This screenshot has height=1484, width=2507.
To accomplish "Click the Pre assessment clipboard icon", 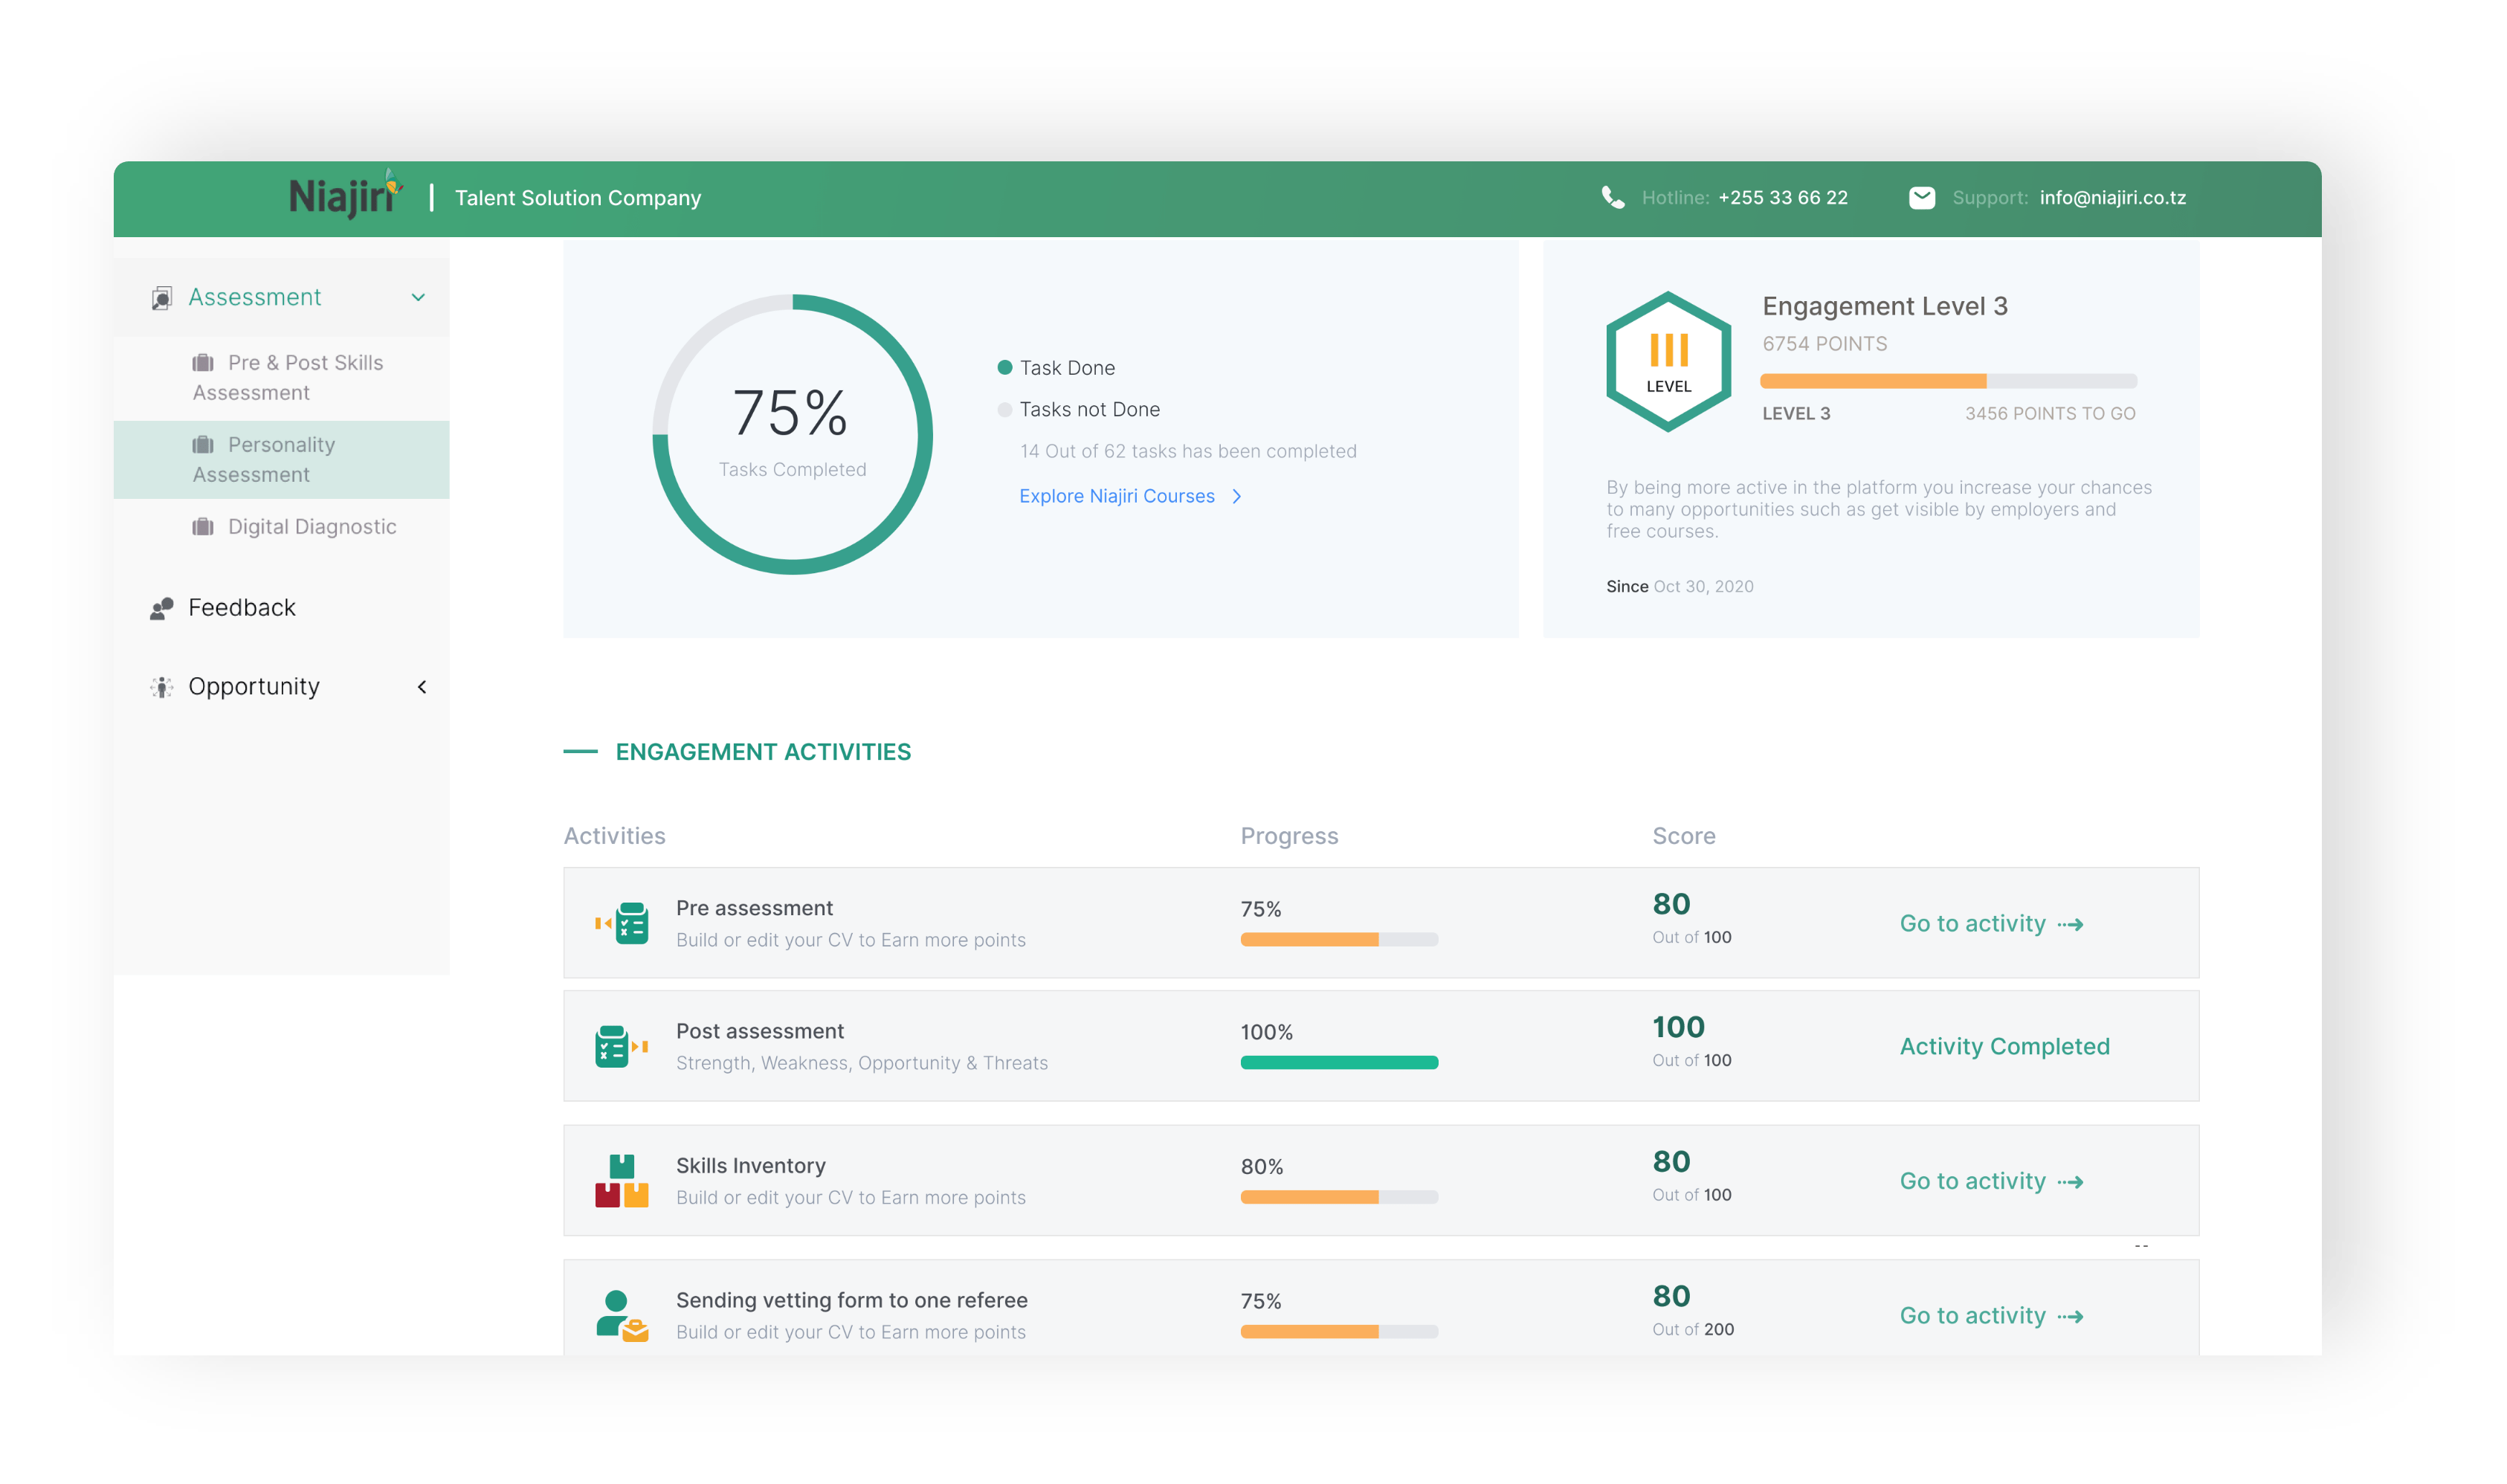I will click(622, 923).
